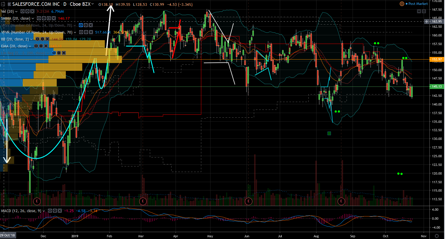Click the Post Market session link
The width and height of the screenshot is (445, 239).
pyautogui.click(x=418, y=4)
